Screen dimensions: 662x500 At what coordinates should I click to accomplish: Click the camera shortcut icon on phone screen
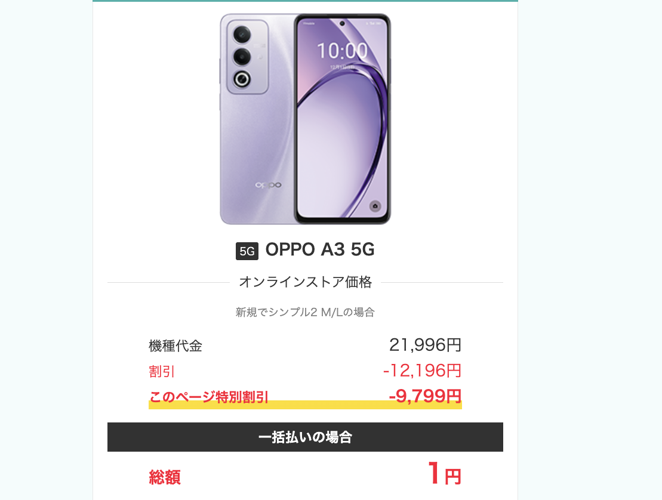[375, 206]
